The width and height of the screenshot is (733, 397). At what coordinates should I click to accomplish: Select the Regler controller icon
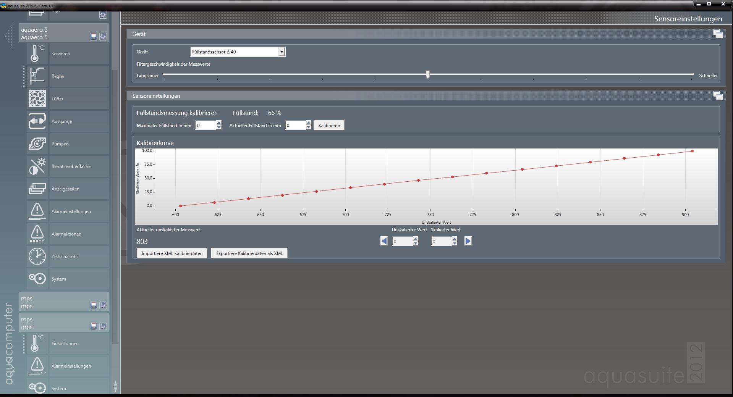[x=37, y=76]
